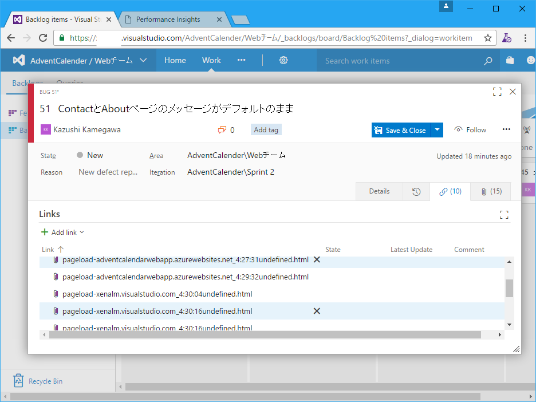Open pageload 4:29:32undefined.html link
This screenshot has width=536, height=402.
point(186,277)
